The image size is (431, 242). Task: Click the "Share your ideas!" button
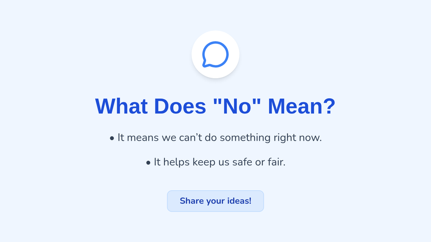(215, 201)
